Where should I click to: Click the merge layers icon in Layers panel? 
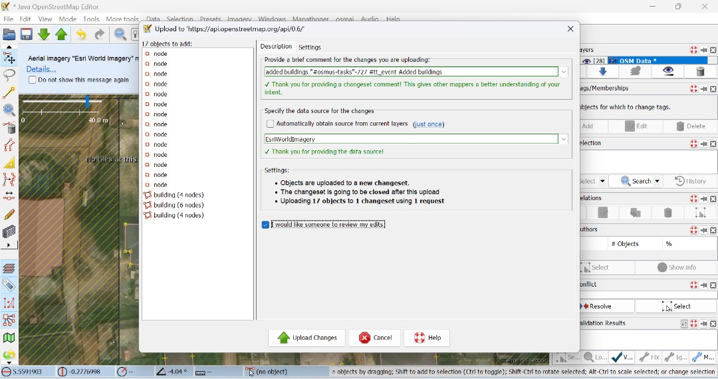click(635, 71)
